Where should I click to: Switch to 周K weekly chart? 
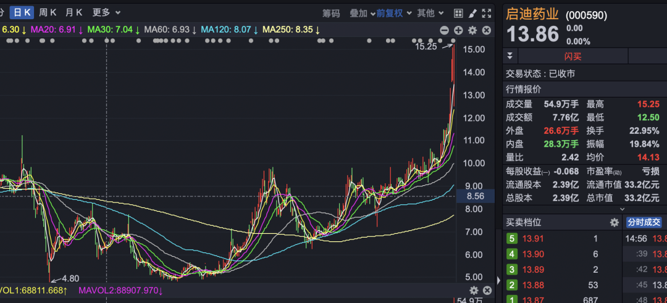(x=48, y=12)
